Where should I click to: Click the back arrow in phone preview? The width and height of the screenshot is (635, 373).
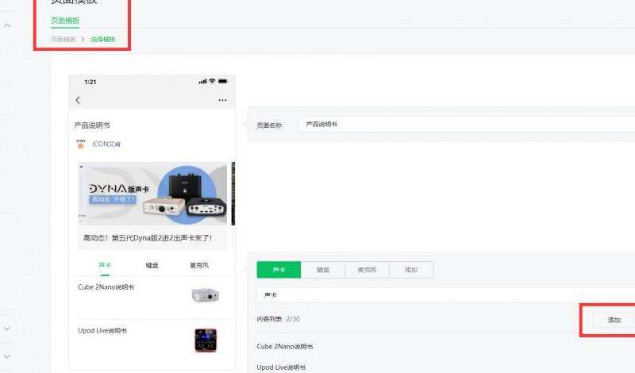[78, 100]
